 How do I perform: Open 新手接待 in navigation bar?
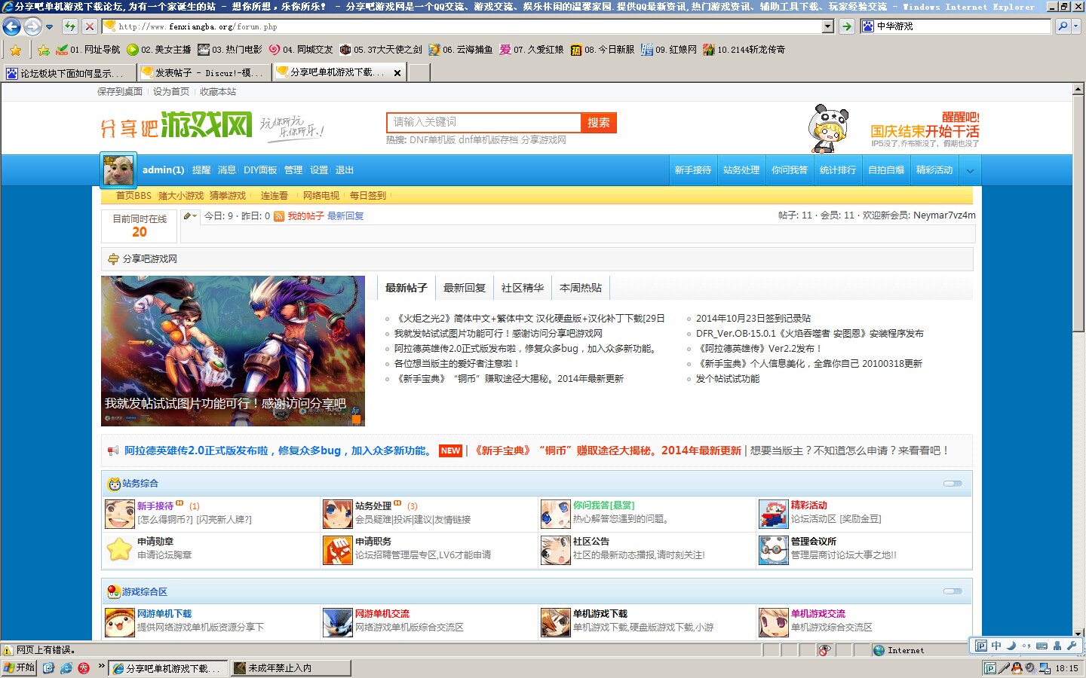(x=693, y=170)
